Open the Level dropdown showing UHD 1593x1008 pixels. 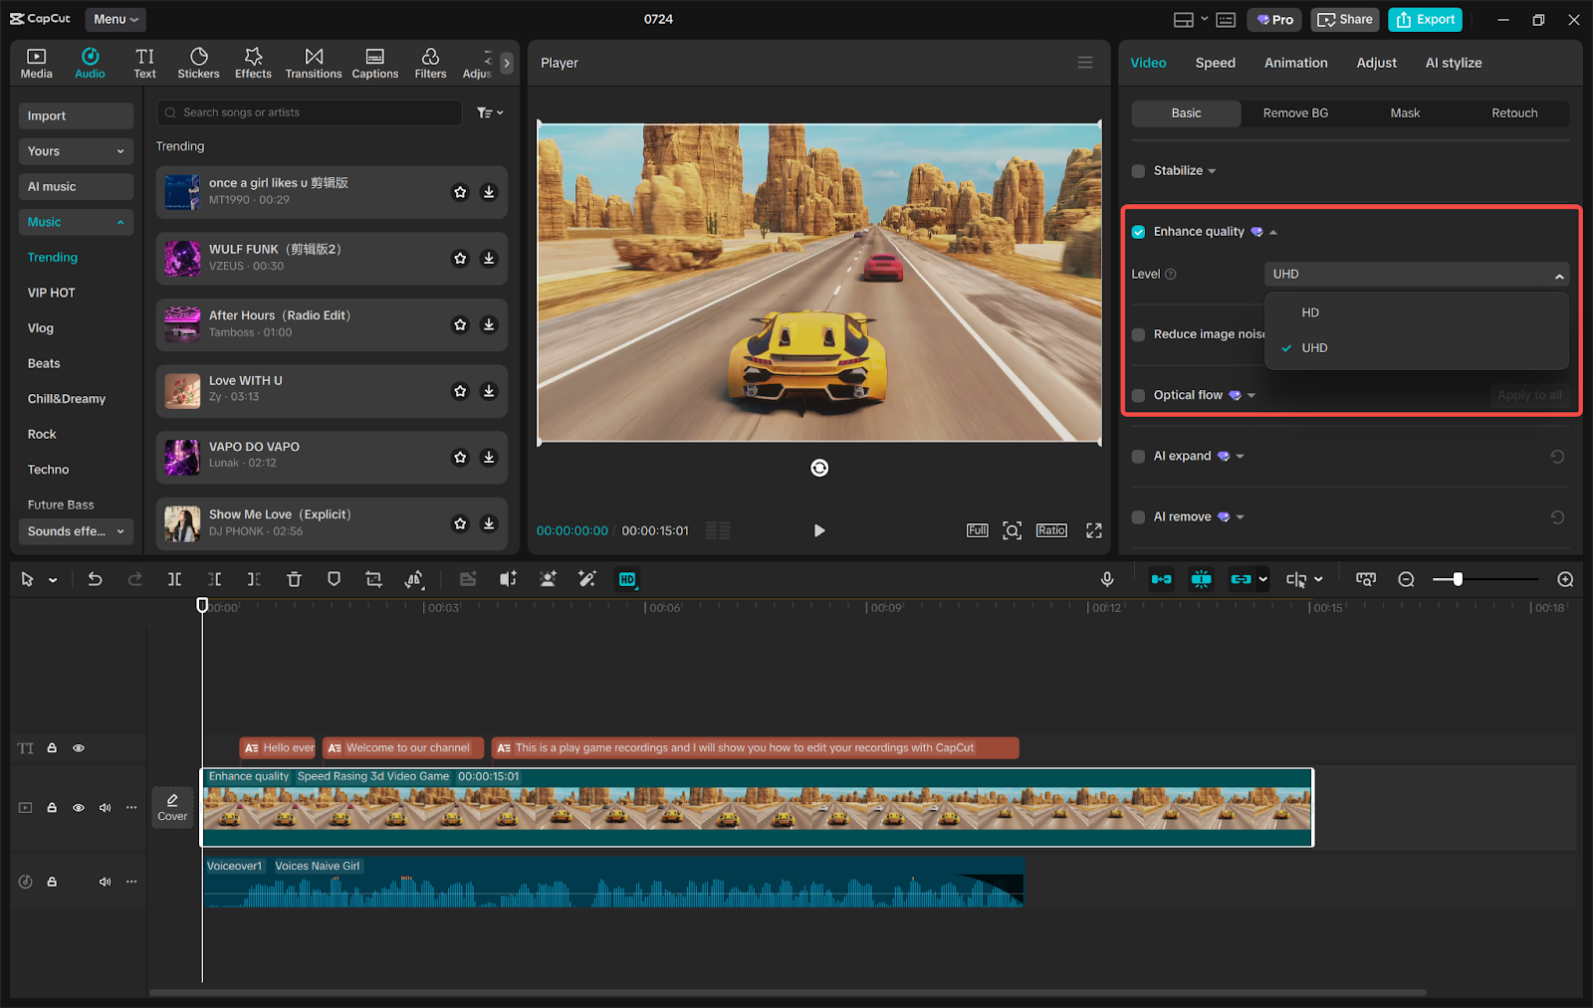1416,275
